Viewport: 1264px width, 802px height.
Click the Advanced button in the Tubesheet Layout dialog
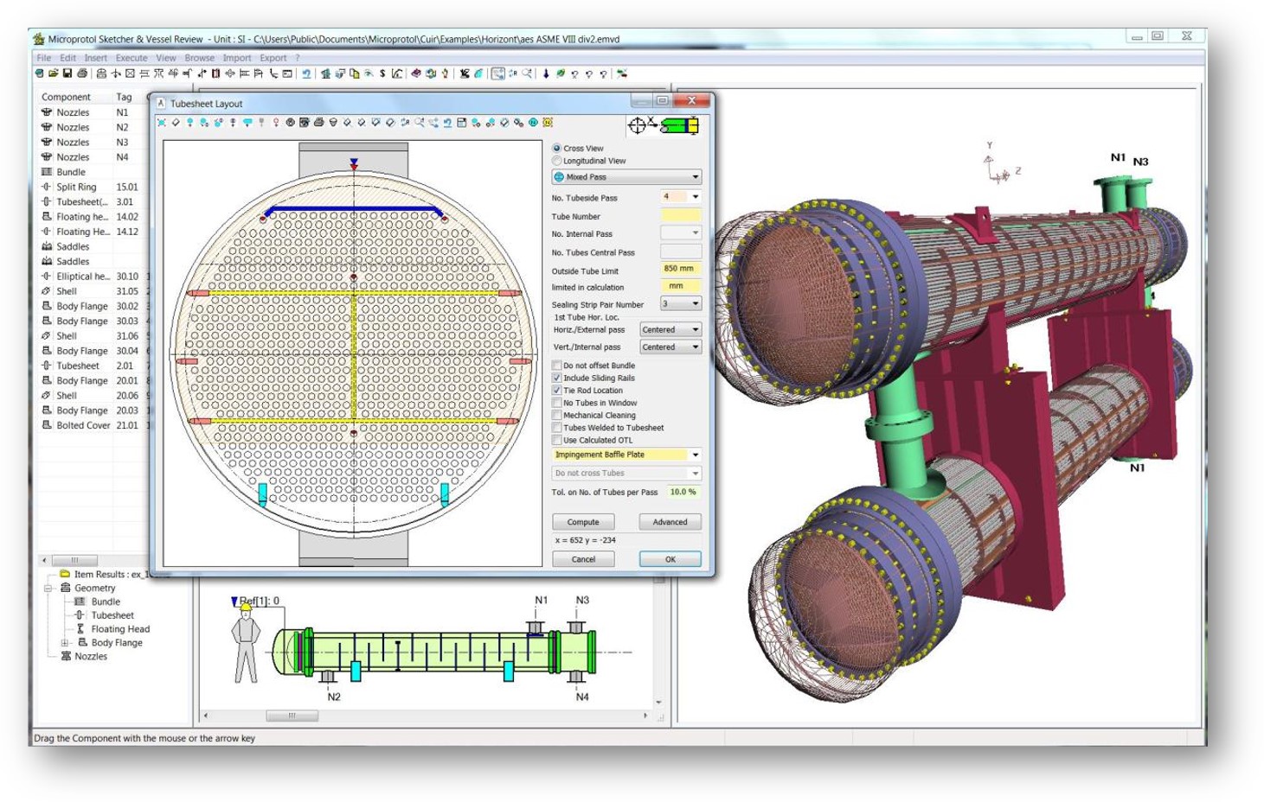click(x=670, y=522)
